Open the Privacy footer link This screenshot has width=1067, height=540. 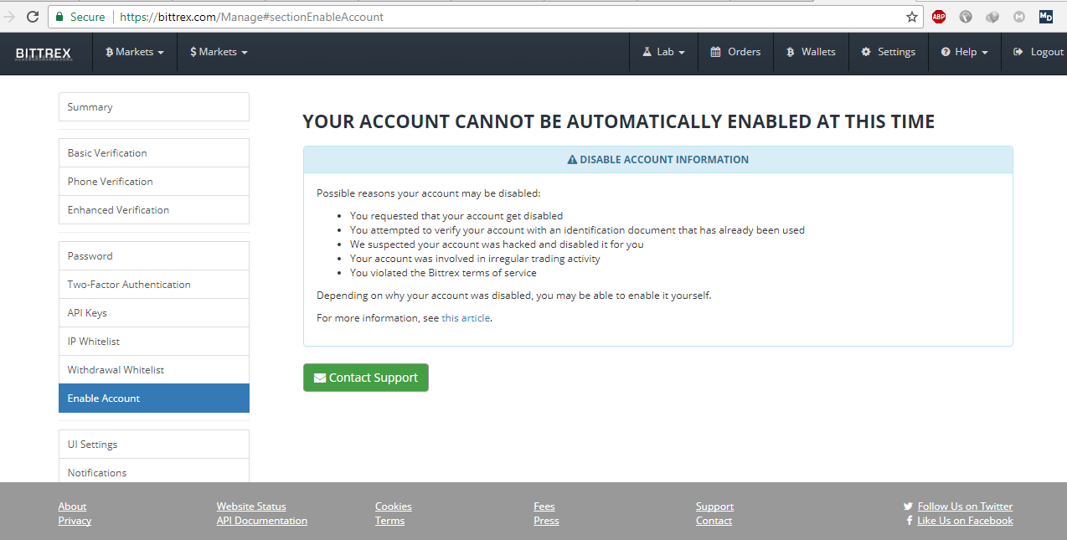pos(75,521)
